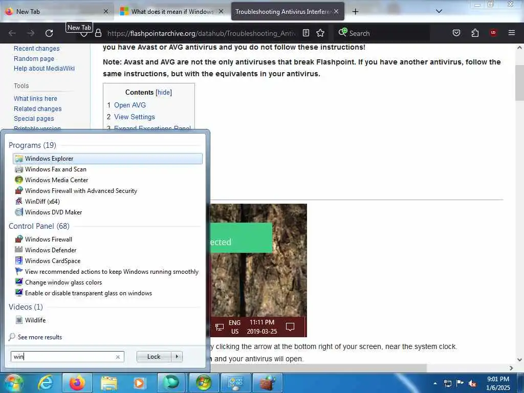Open the Wildlife video result
Screen dimensions: 524x393
107,320
